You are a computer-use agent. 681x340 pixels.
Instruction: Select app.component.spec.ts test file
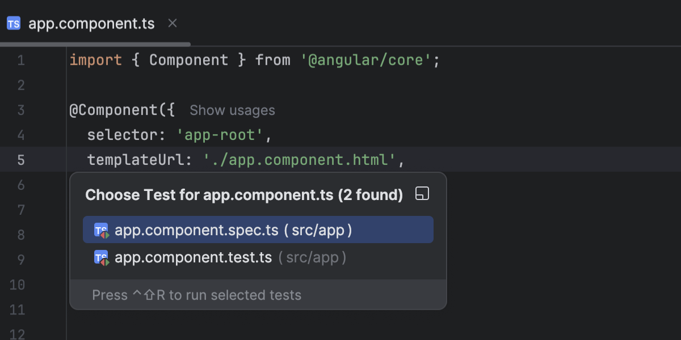(258, 230)
